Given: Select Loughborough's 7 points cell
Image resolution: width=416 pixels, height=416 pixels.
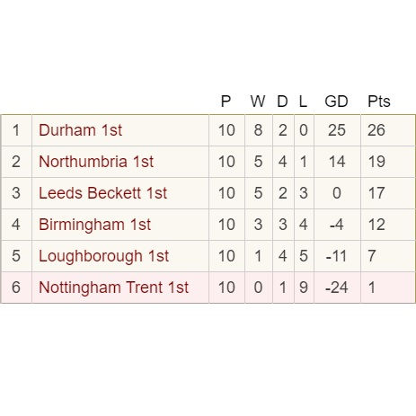Looking at the screenshot, I should [388, 256].
